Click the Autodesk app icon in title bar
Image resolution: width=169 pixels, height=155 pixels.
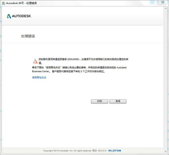(x=3, y=3)
